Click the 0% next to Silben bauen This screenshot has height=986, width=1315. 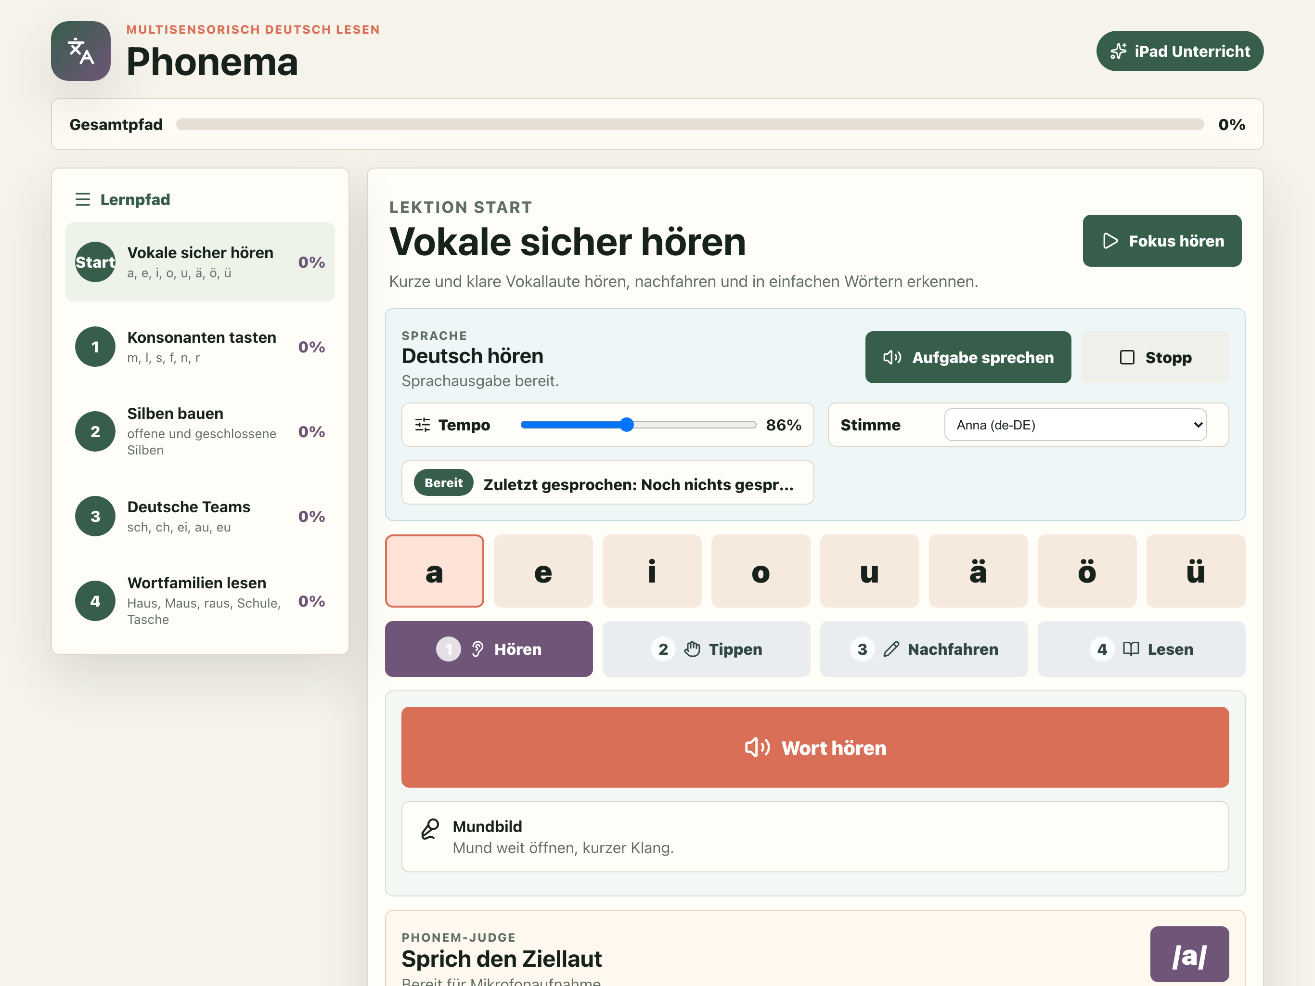tap(311, 431)
